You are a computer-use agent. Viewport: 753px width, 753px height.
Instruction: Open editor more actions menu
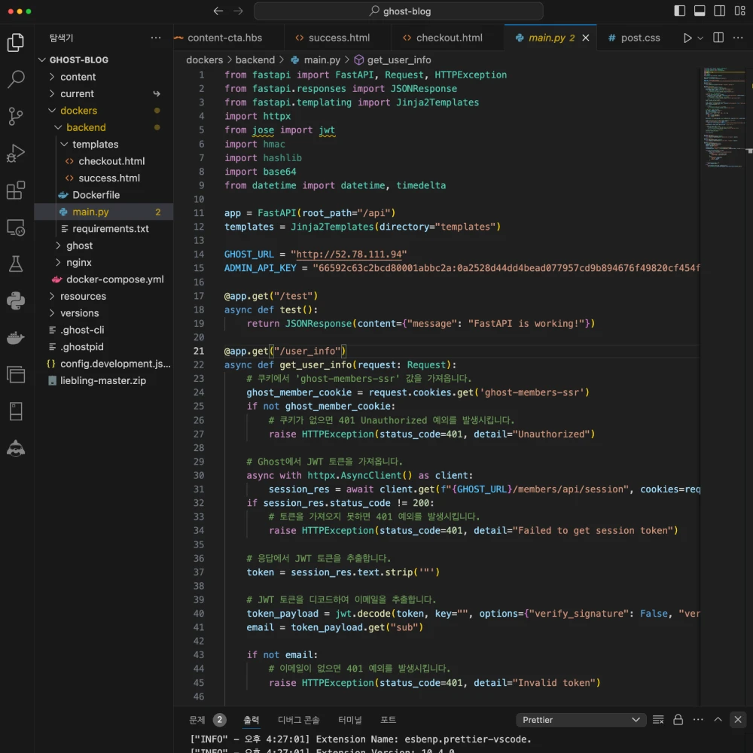[x=738, y=38]
